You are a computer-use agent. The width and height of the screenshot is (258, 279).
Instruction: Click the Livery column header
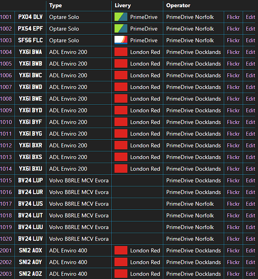pos(123,6)
